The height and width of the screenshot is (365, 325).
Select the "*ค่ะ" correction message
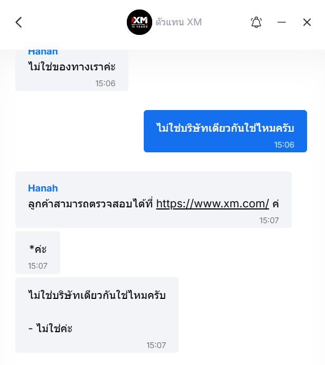pos(38,249)
